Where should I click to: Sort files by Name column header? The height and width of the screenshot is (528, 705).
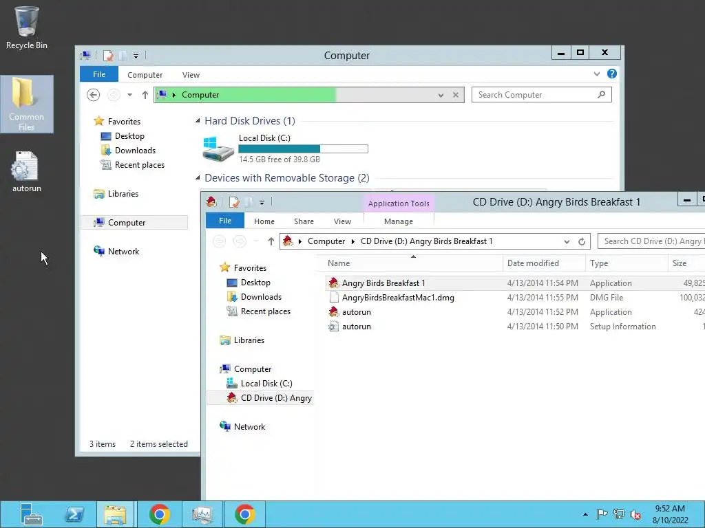tap(409, 263)
